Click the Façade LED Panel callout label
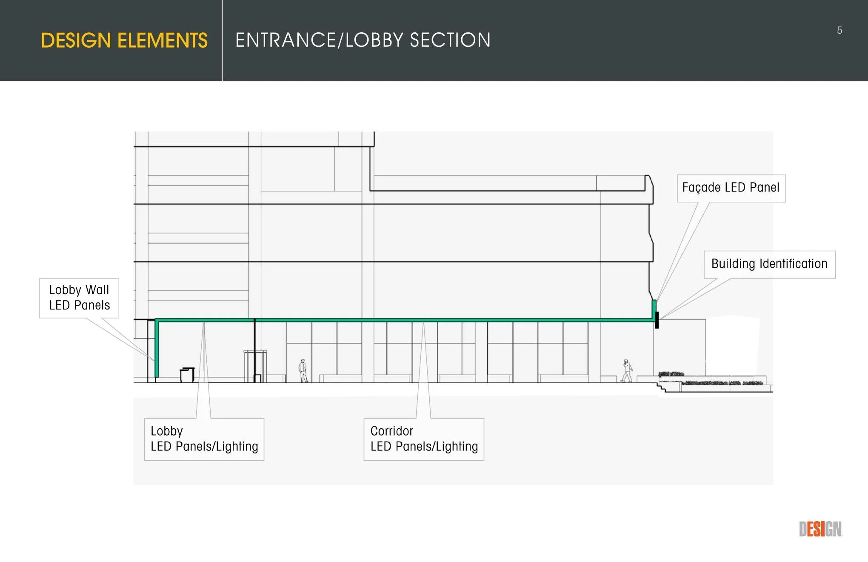The image size is (868, 562). coord(731,188)
